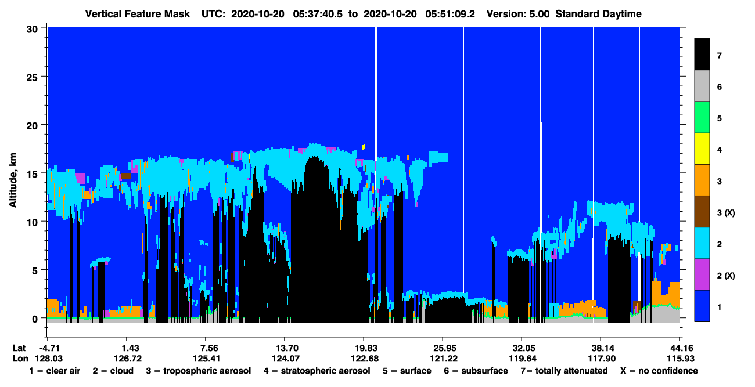Viewport: 755px width, 387px height.
Task: Click the yellow stratospheric aerosol swatch labeled 4
Action: [702, 149]
